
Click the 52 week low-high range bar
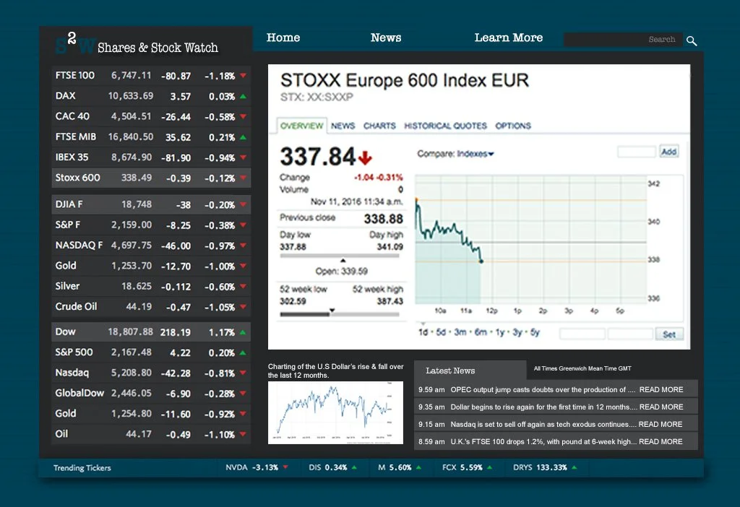coord(340,313)
